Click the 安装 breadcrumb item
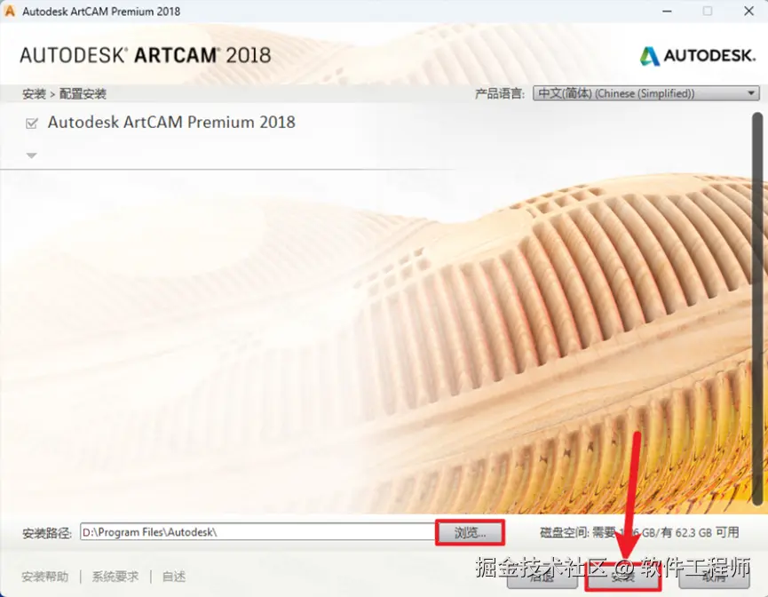Screen dimensions: 768x597 [x=34, y=93]
